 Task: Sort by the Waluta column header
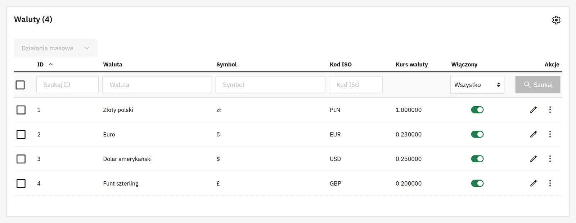113,65
